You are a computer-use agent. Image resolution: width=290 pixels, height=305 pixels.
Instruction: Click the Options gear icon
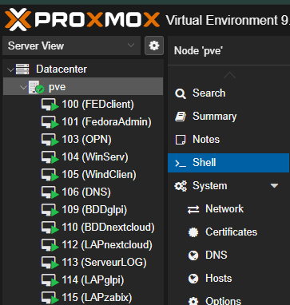(x=193, y=302)
